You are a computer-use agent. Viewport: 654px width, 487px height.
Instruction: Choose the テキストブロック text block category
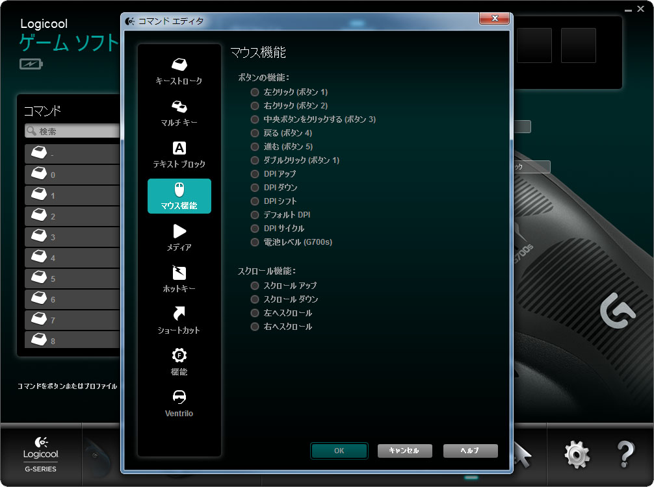[179, 155]
